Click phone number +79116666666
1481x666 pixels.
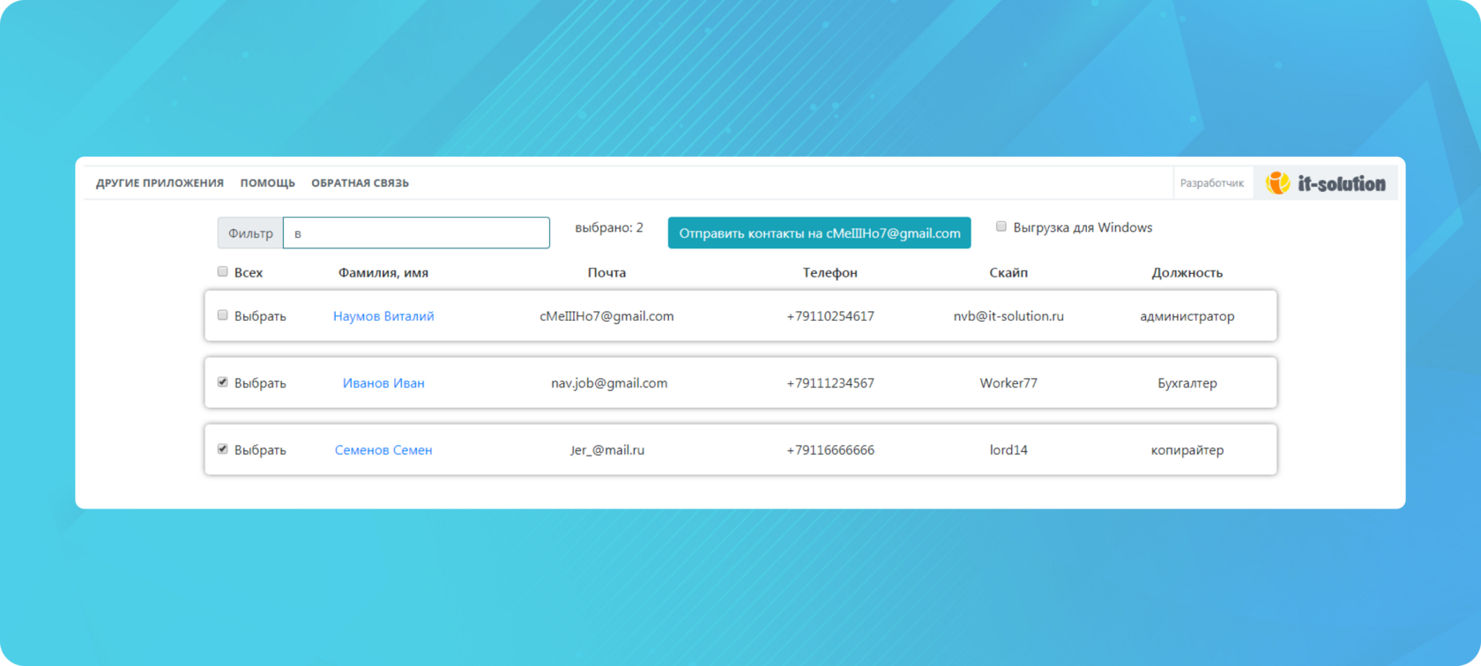pyautogui.click(x=830, y=450)
